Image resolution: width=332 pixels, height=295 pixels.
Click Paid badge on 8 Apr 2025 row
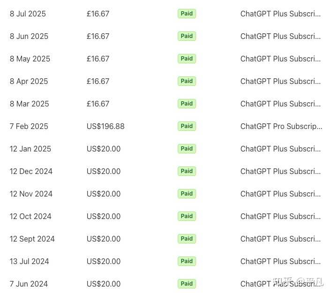[187, 81]
